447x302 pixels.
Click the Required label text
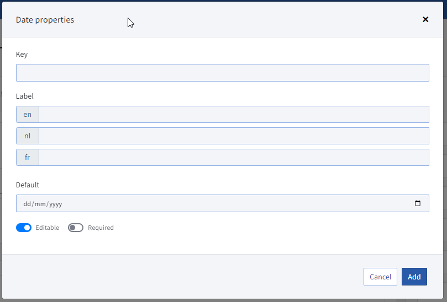point(101,228)
